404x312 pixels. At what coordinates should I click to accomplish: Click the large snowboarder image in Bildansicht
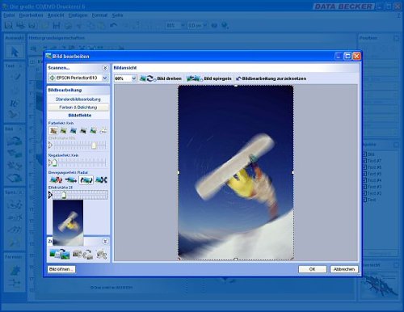tap(236, 172)
